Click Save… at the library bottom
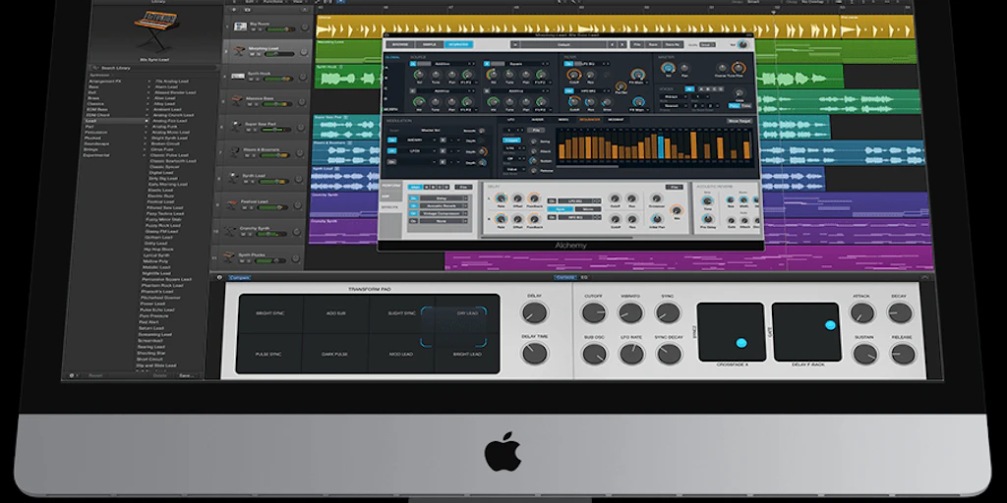Image resolution: width=1007 pixels, height=503 pixels. click(x=186, y=375)
